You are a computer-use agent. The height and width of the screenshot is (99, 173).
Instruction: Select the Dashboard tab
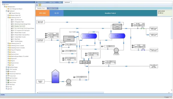67,2
